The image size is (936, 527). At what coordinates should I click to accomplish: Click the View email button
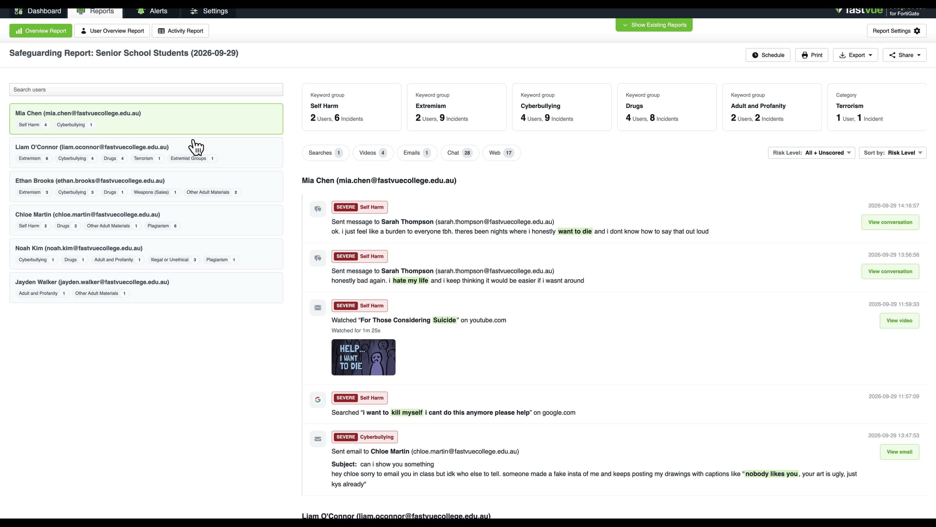(x=899, y=452)
